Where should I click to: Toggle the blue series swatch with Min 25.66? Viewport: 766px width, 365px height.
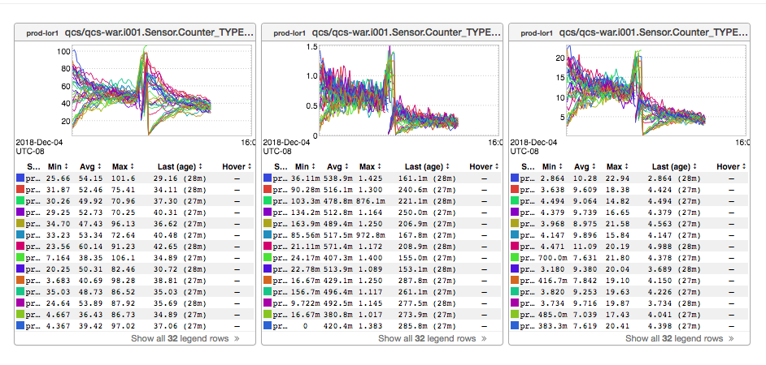click(20, 178)
